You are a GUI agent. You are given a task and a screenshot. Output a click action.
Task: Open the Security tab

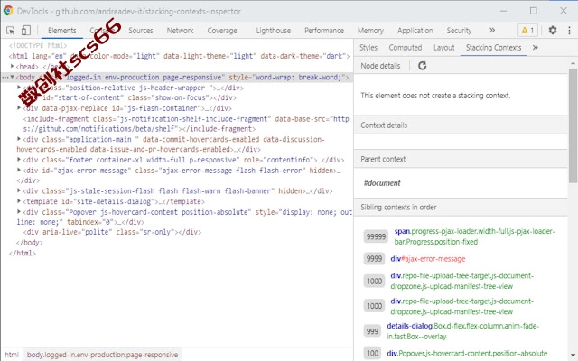459,31
